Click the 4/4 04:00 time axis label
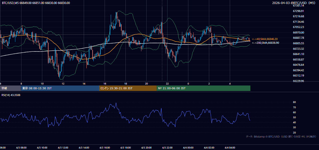319x150 pixels. [230, 148]
